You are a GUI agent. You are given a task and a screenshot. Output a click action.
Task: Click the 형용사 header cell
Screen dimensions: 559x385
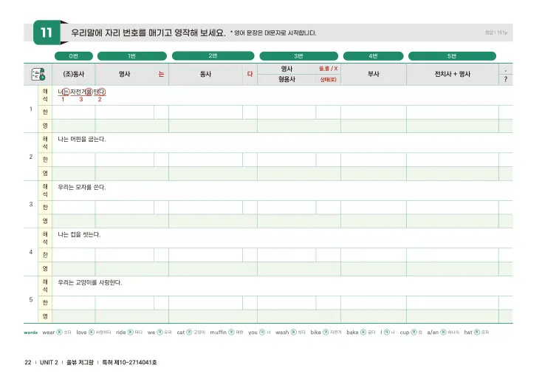(287, 79)
